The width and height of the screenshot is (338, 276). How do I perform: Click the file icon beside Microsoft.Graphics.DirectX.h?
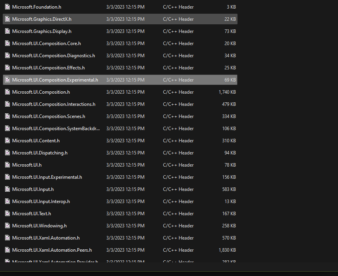7,19
